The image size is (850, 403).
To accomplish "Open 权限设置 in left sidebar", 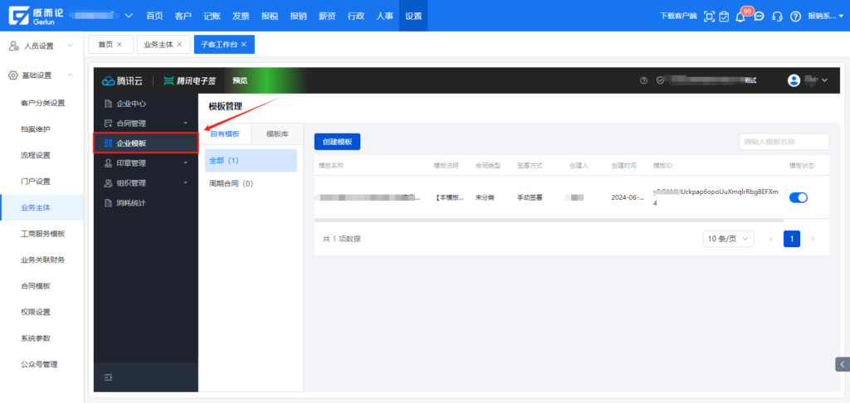I will 36,312.
